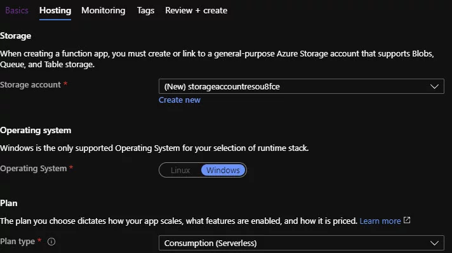The height and width of the screenshot is (253, 452).
Task: Select Windows operating system option
Action: pyautogui.click(x=223, y=170)
